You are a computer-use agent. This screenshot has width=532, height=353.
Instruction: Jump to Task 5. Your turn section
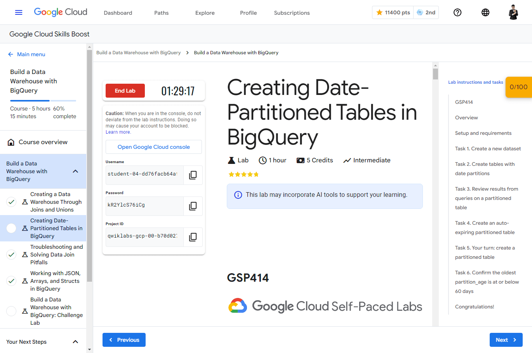pyautogui.click(x=485, y=253)
